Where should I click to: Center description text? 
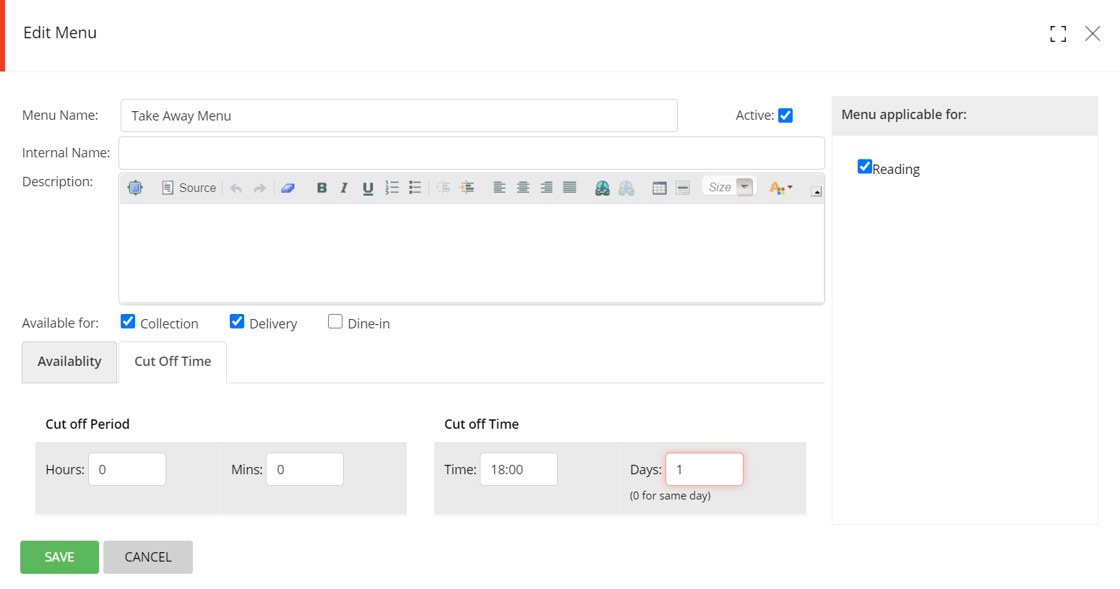pyautogui.click(x=523, y=188)
